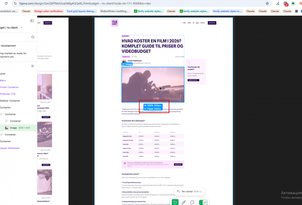Select the 'Image · 868 × 490' layer row
Screen dimensions: 302x205
[18, 128]
